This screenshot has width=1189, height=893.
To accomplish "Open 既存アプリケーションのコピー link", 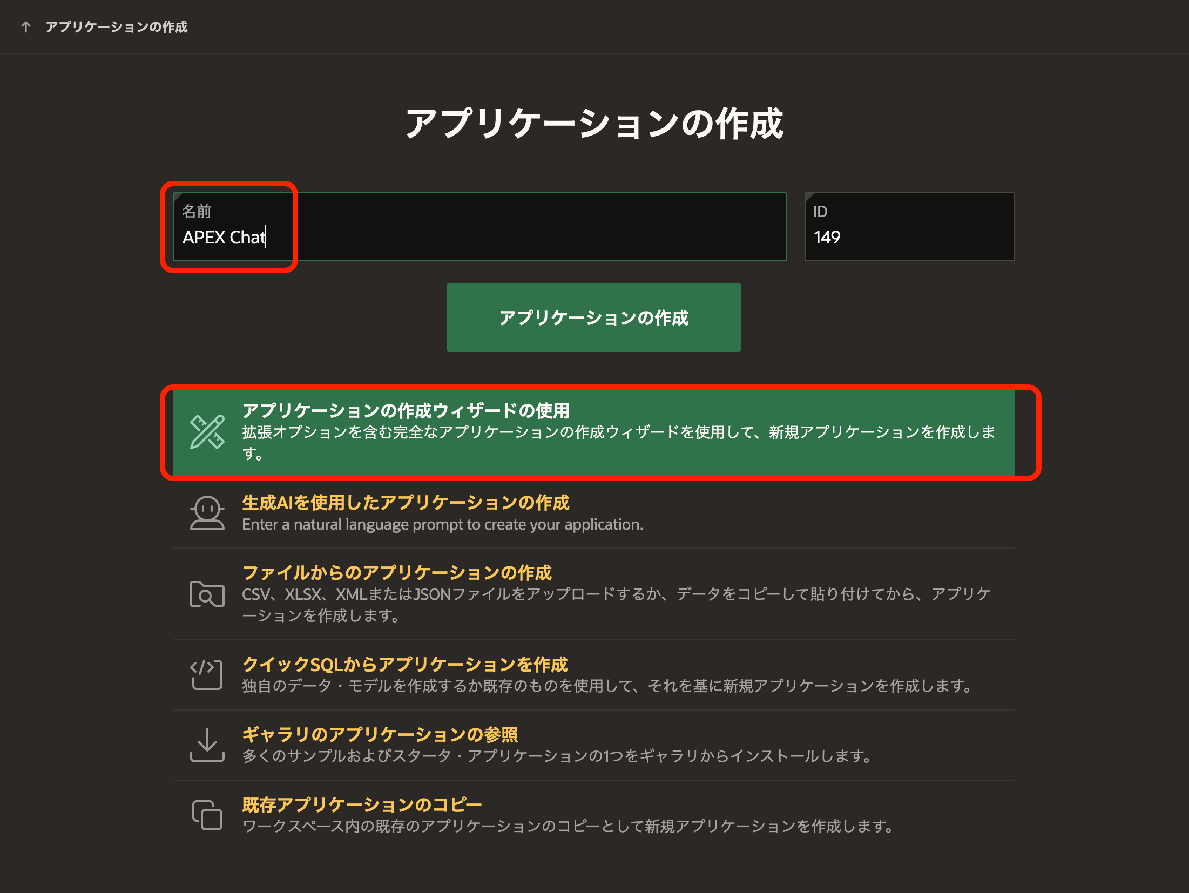I will [362, 804].
